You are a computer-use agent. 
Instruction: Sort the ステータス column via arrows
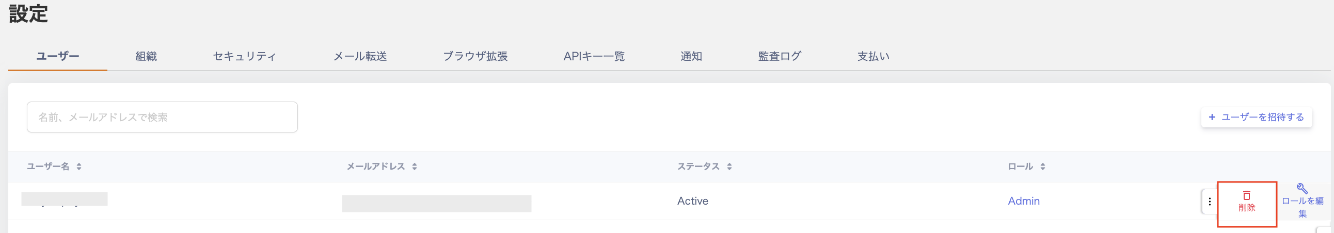pyautogui.click(x=729, y=167)
